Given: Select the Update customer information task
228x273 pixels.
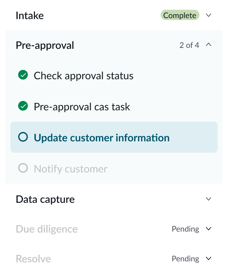Looking at the screenshot, I should click(101, 137).
